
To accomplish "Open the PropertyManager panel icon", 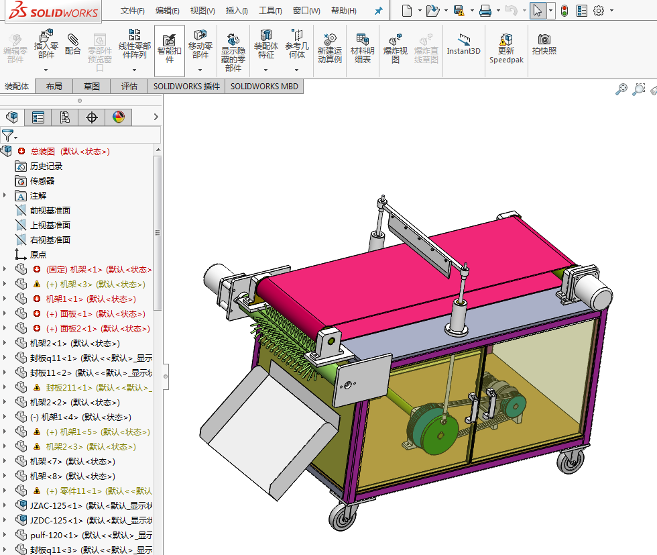I will pos(38,117).
